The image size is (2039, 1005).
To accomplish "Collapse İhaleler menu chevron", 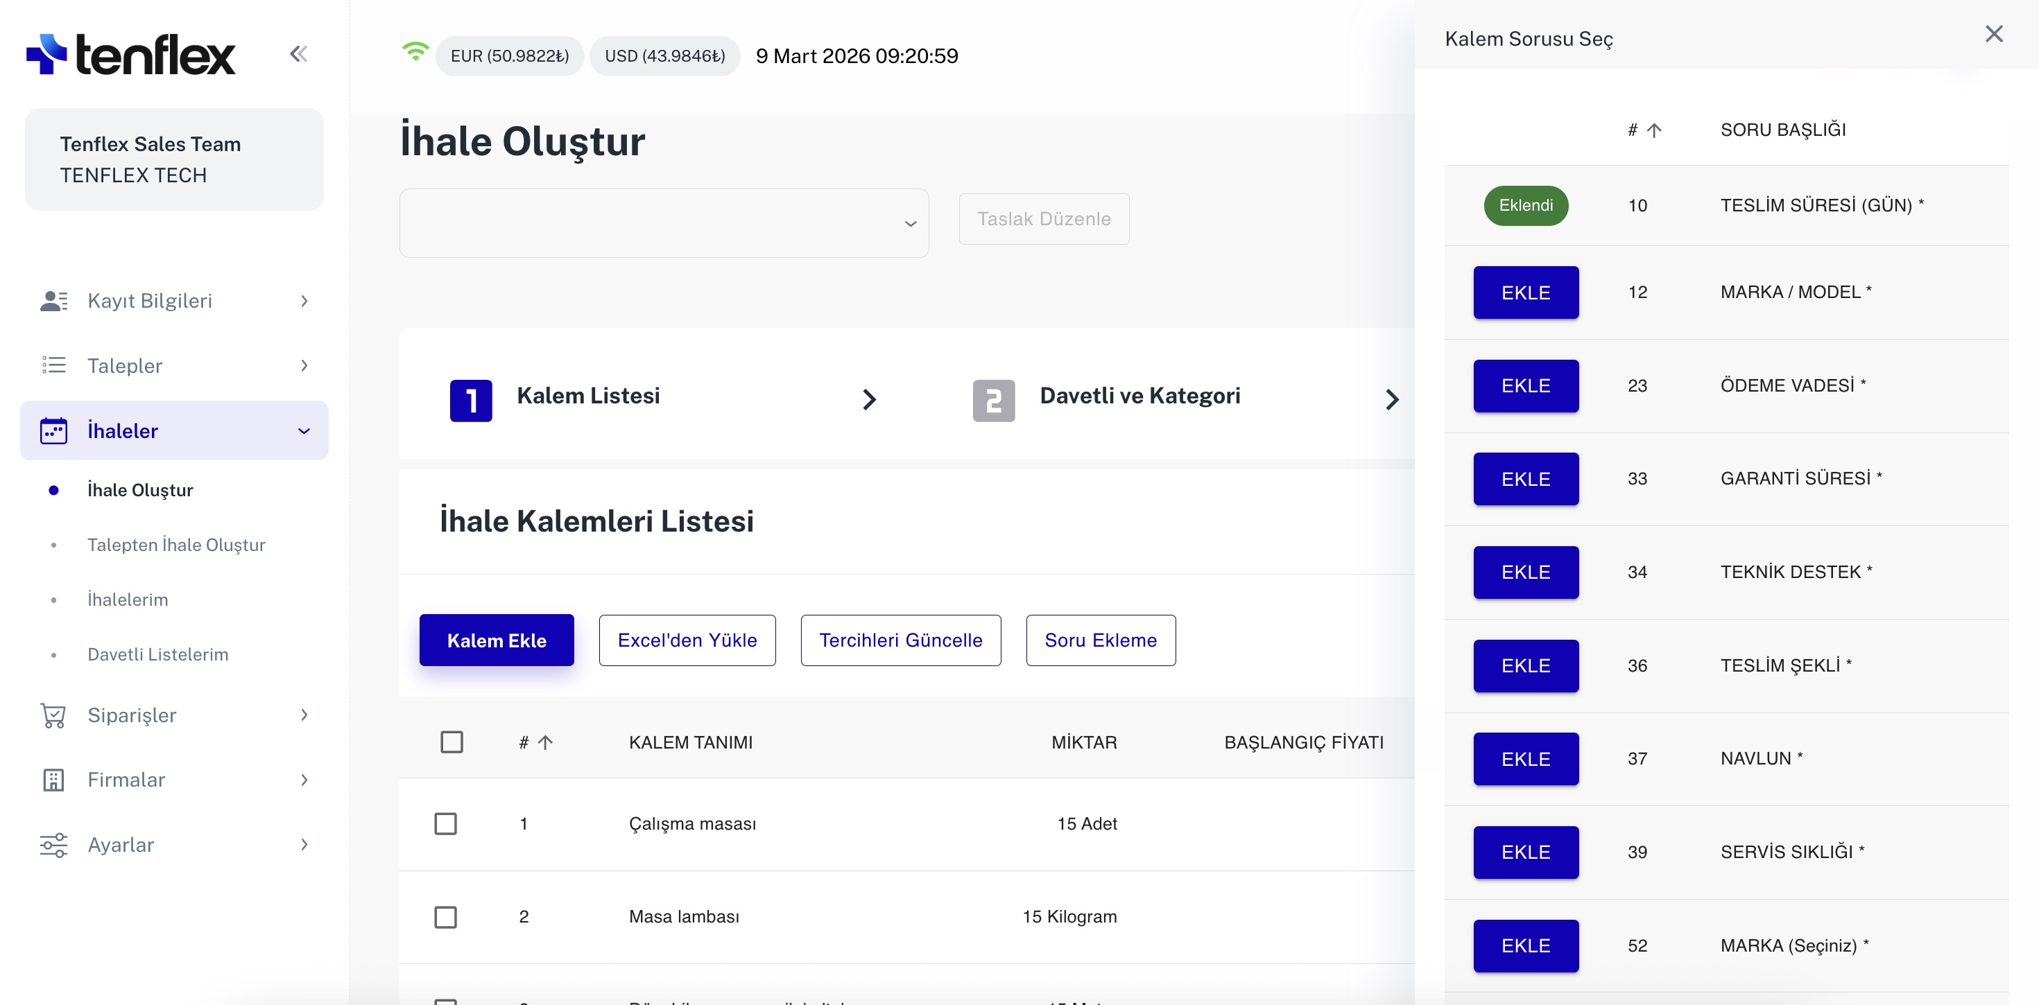I will click(304, 430).
